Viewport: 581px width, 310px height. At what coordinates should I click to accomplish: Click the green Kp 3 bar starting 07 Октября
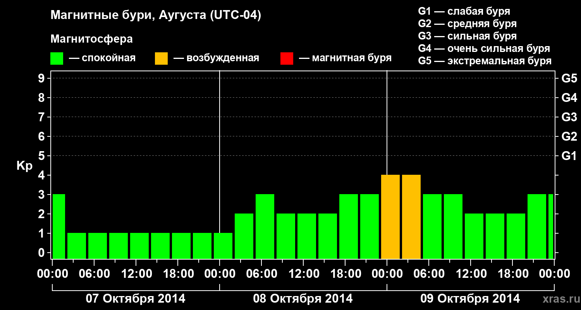click(59, 227)
